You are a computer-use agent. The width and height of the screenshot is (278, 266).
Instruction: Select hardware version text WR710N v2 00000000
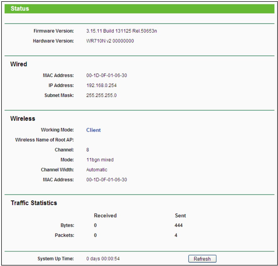point(110,41)
